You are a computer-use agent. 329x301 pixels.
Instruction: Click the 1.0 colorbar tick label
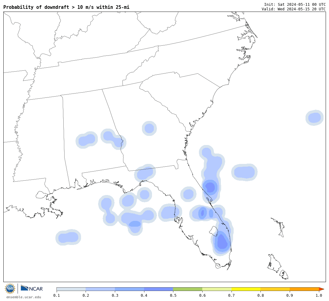(x=319, y=296)
